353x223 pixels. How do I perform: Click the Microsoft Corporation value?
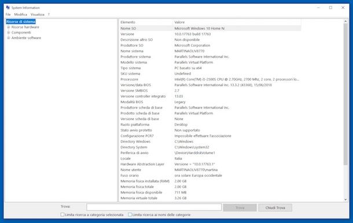[192, 45]
